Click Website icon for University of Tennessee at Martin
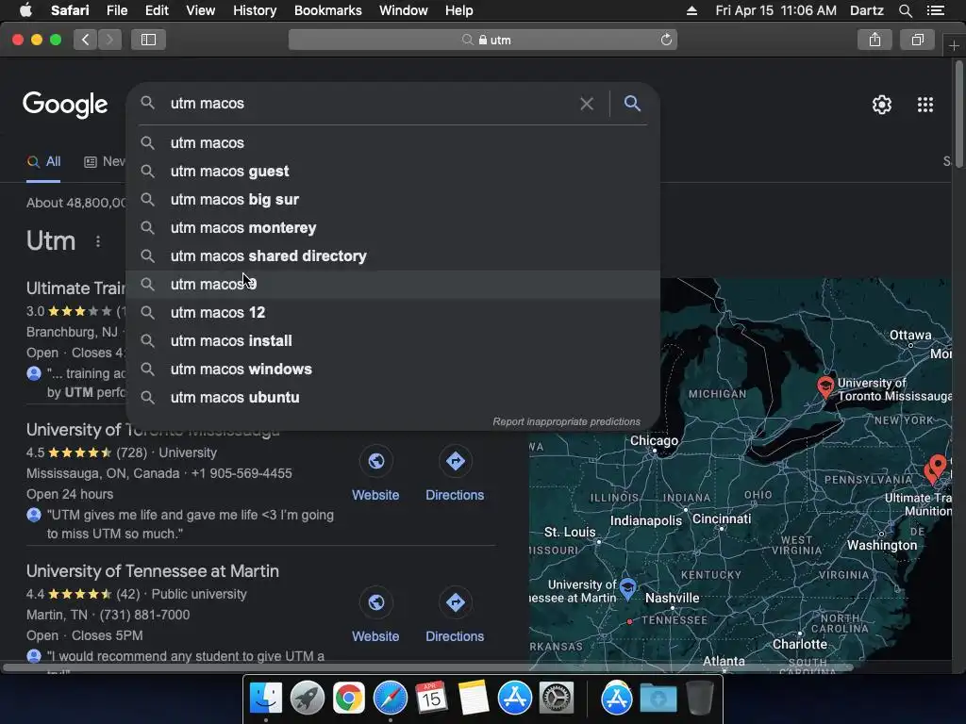Image resolution: width=966 pixels, height=724 pixels. tap(375, 602)
